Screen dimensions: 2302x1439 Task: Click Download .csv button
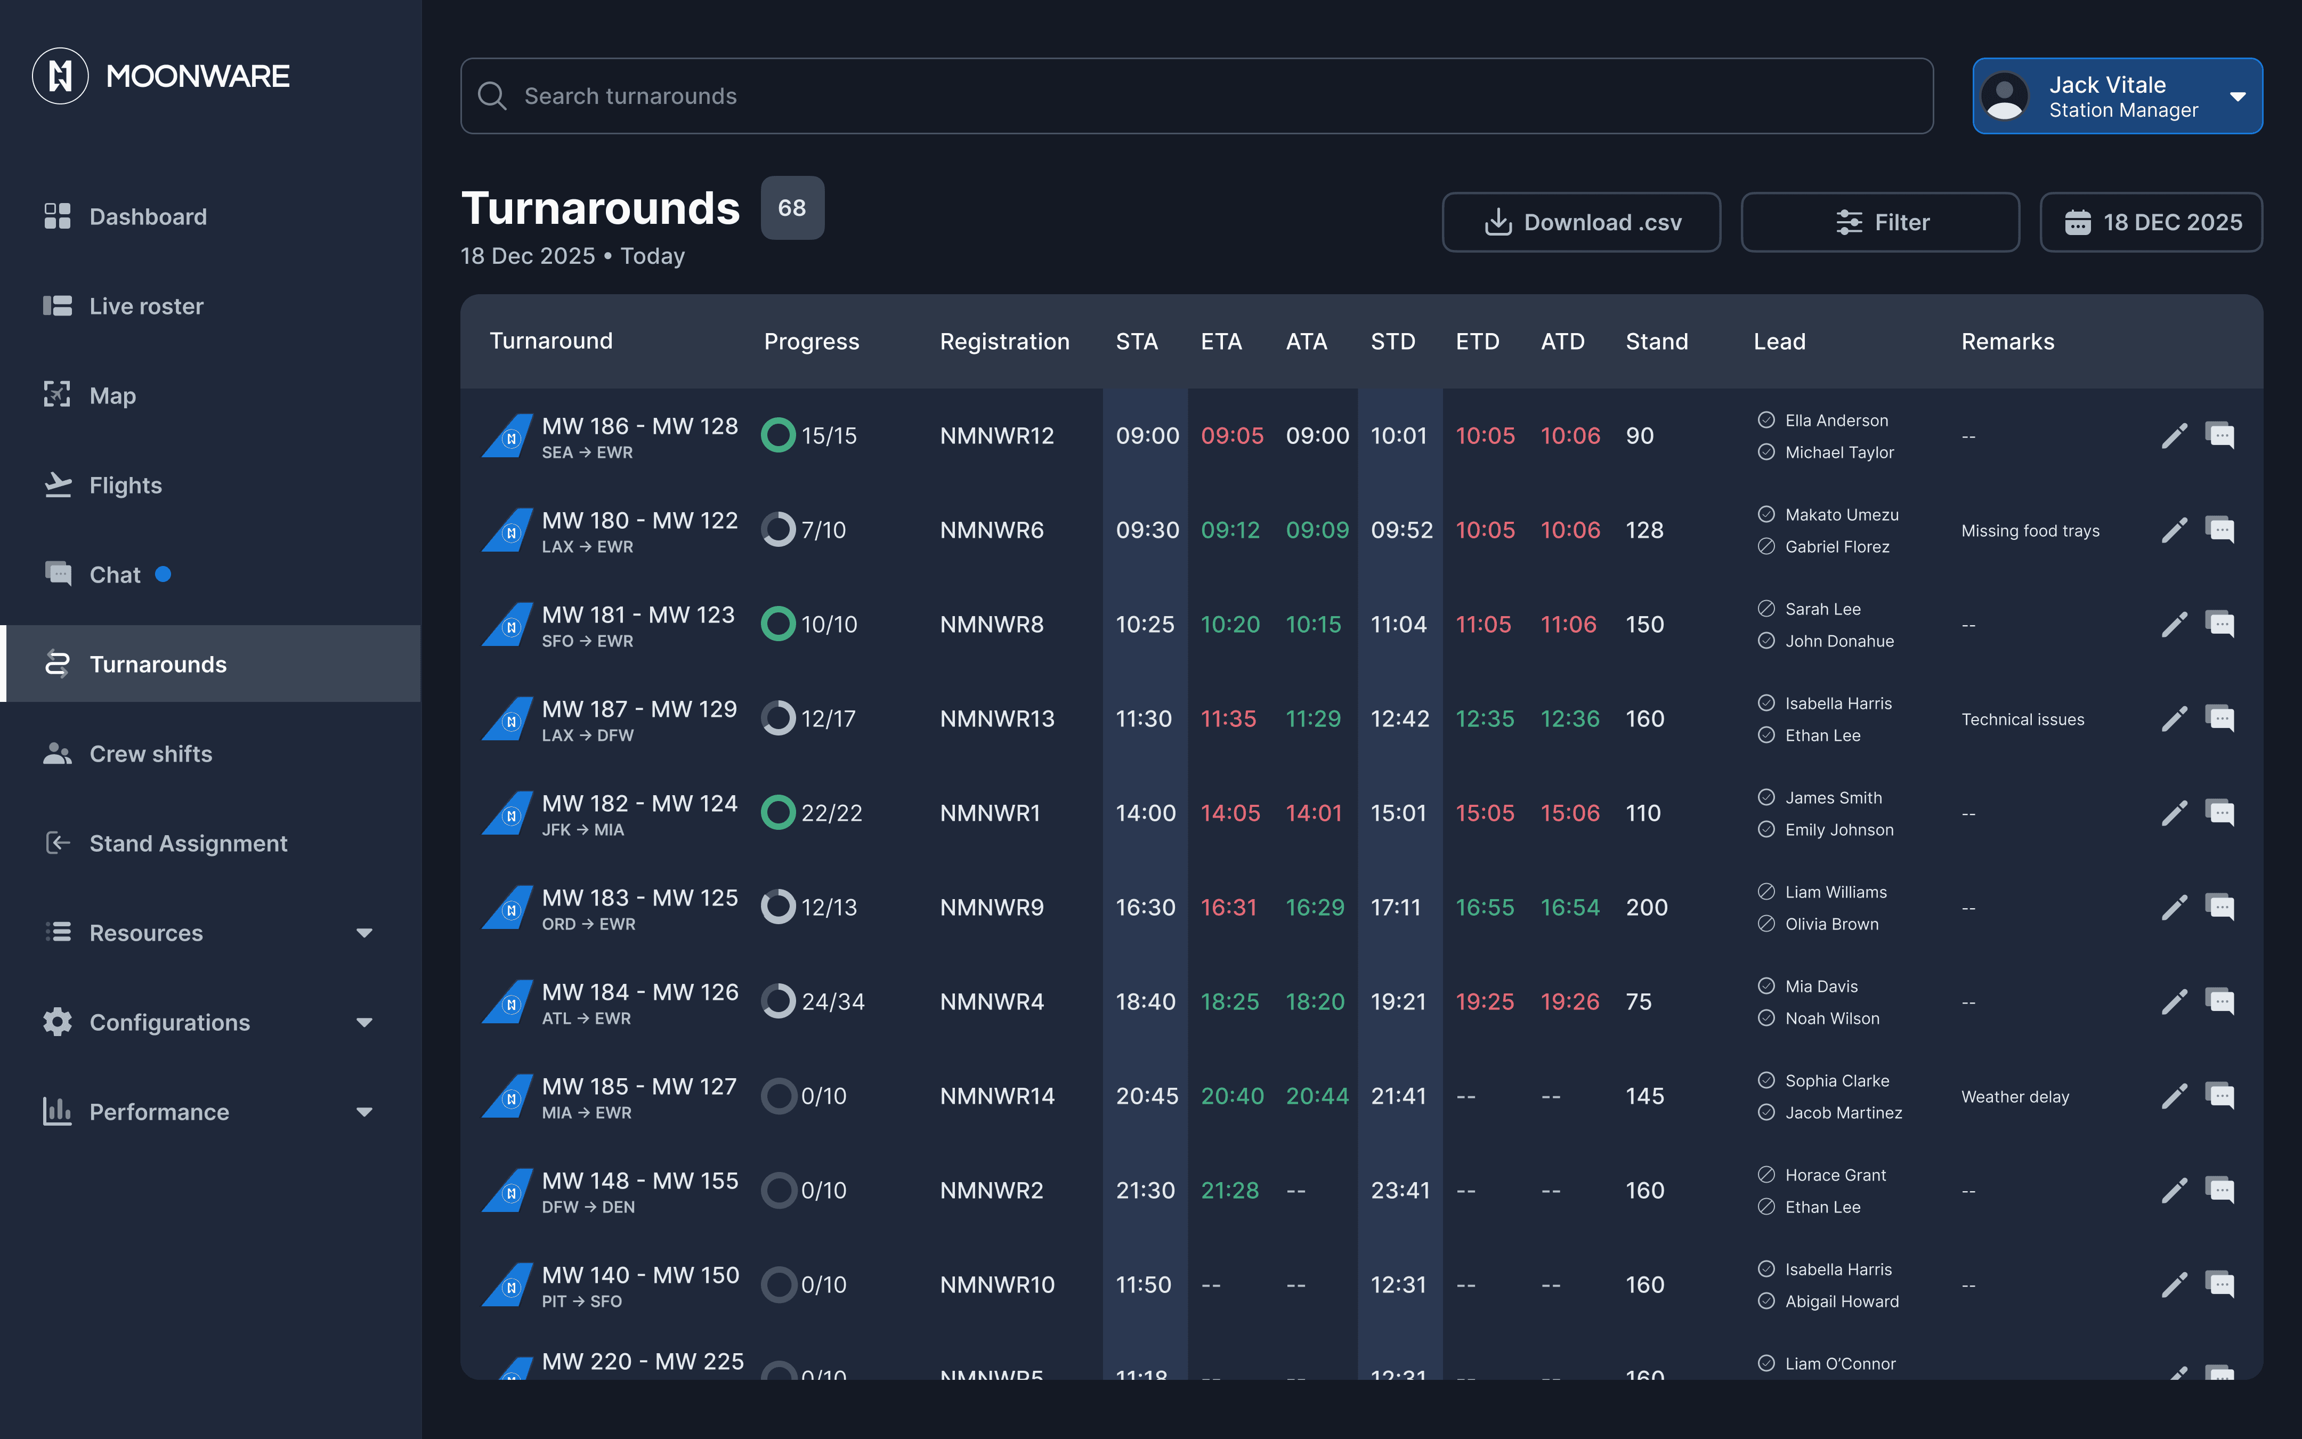coord(1581,223)
